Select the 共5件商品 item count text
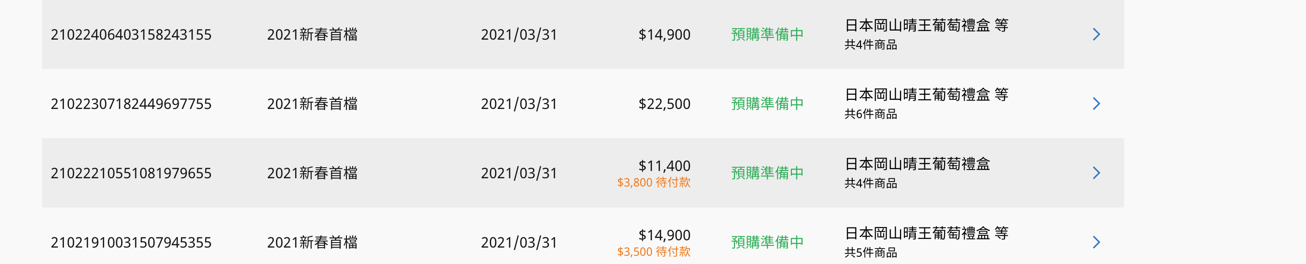The height and width of the screenshot is (264, 1306). 871,252
